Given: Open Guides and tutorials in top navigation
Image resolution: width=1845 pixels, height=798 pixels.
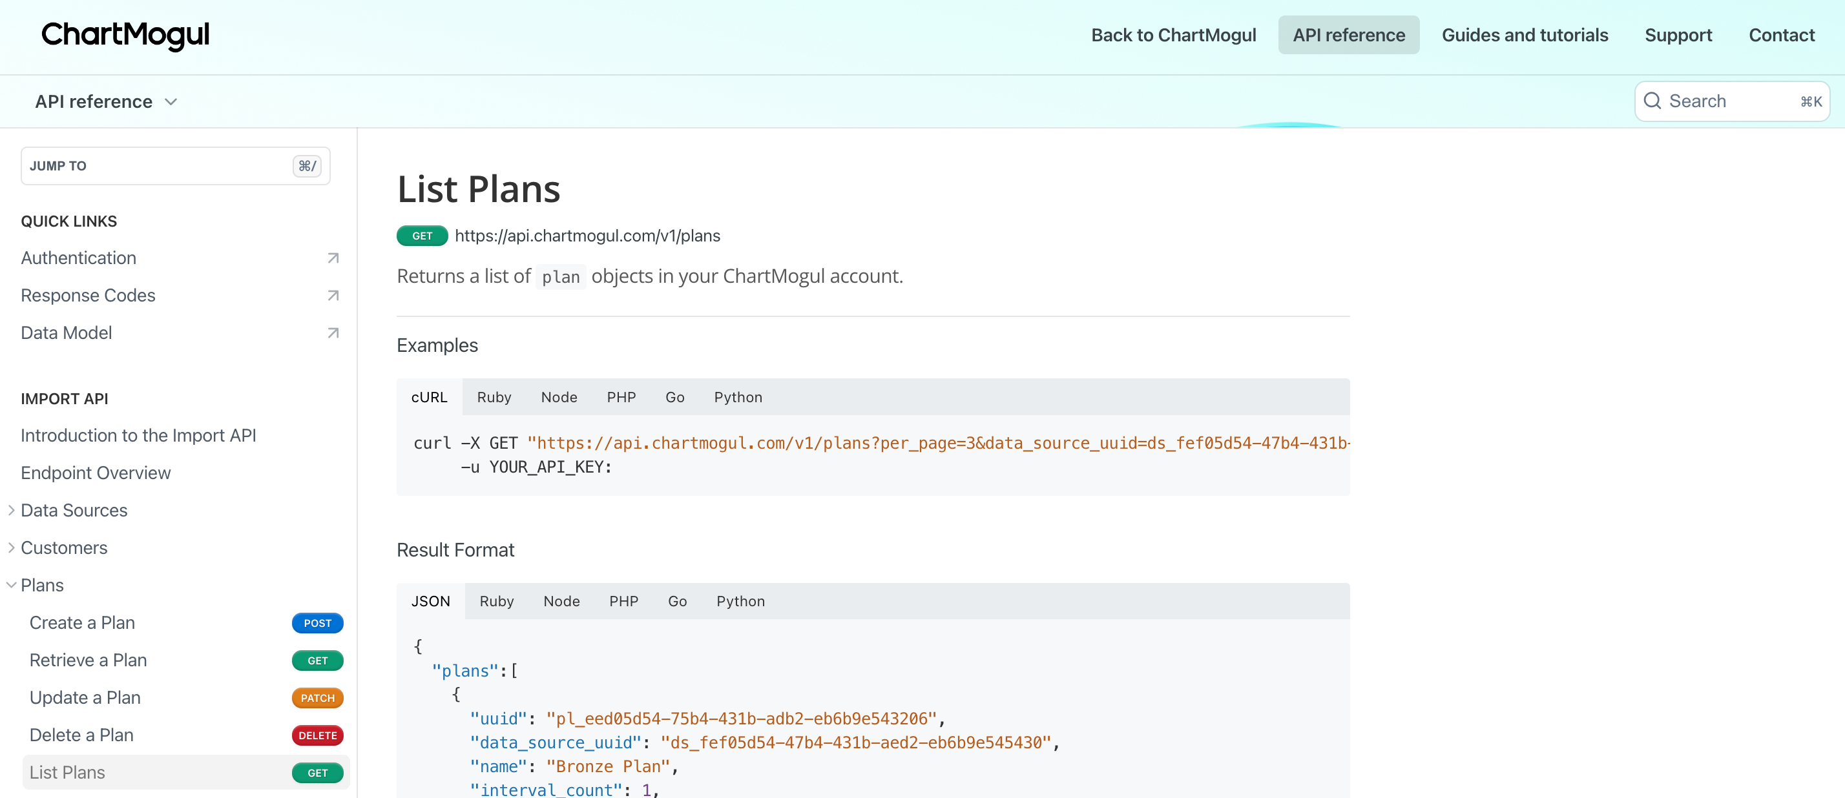Looking at the screenshot, I should pos(1524,35).
